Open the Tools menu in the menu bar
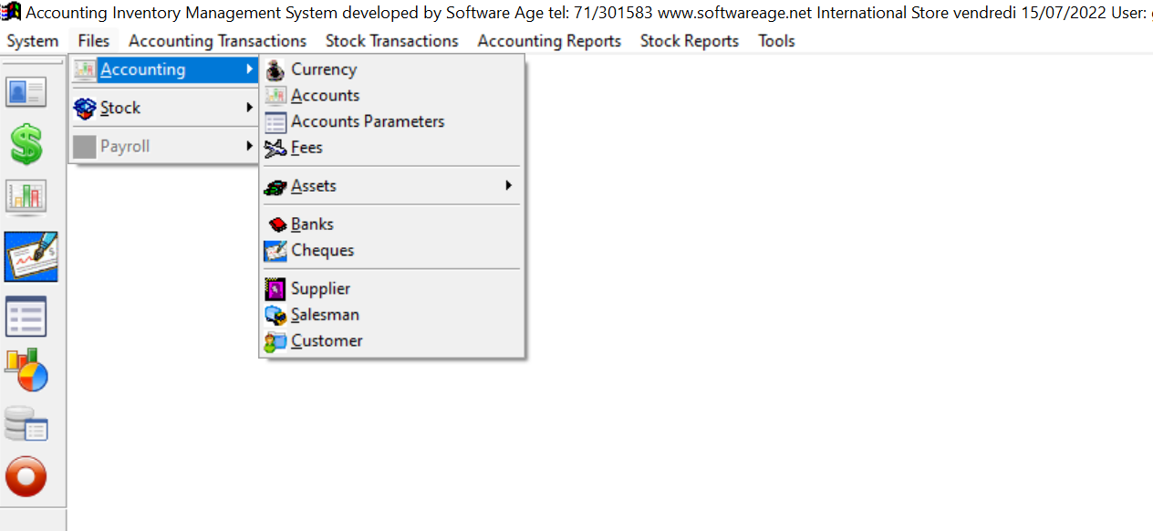The image size is (1153, 531). click(x=775, y=40)
